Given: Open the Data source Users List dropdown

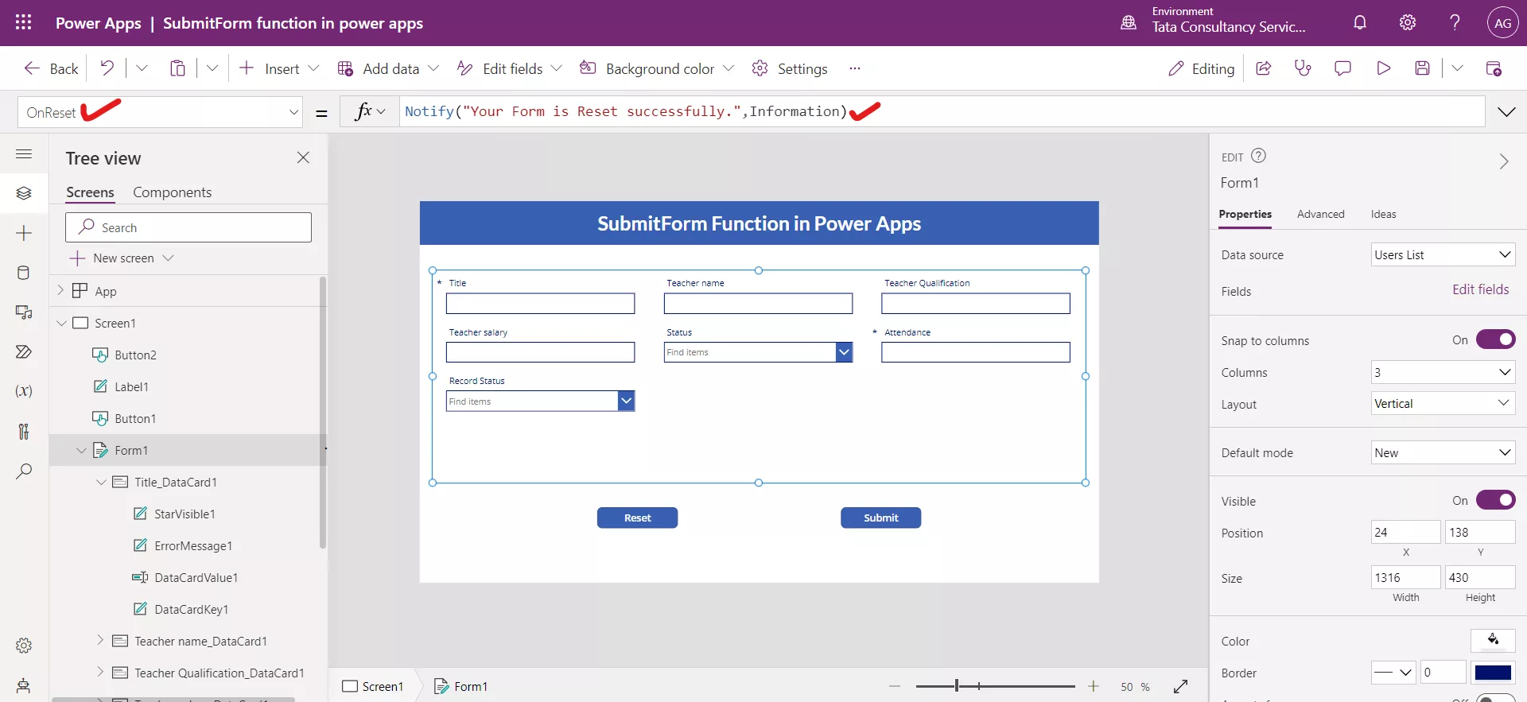Looking at the screenshot, I should (x=1443, y=254).
